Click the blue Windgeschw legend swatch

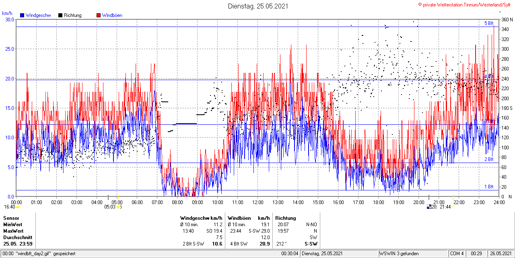click(x=22, y=15)
